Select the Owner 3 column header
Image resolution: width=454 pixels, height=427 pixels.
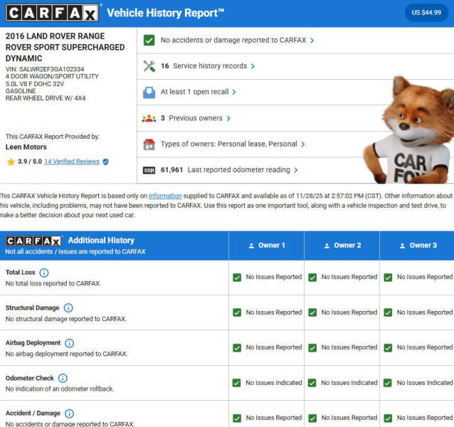click(x=418, y=246)
